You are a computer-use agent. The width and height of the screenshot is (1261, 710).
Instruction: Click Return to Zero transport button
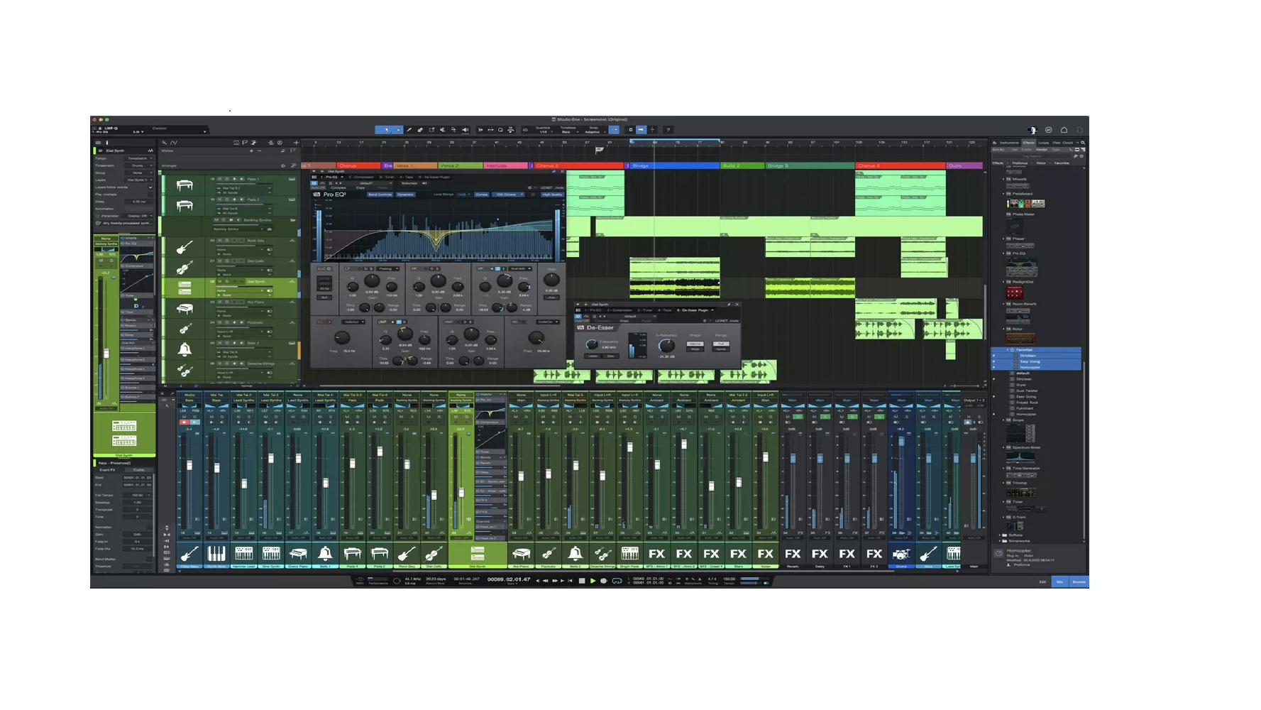[x=570, y=581]
